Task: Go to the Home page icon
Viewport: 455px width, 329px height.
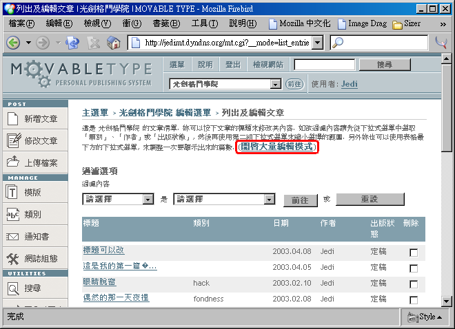Action: pos(114,43)
